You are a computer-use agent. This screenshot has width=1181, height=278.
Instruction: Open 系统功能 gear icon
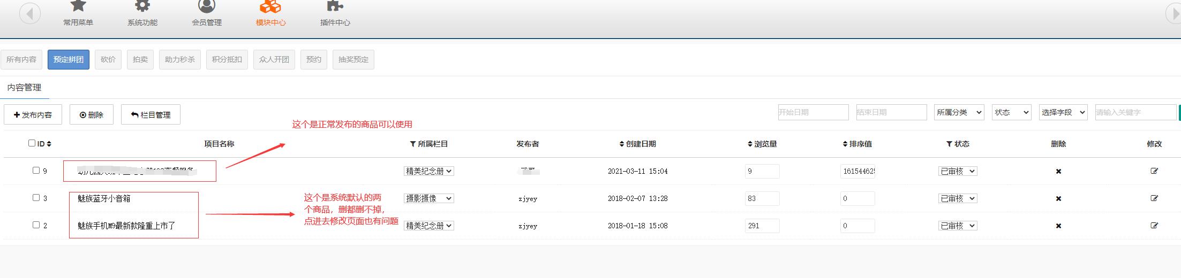[142, 7]
